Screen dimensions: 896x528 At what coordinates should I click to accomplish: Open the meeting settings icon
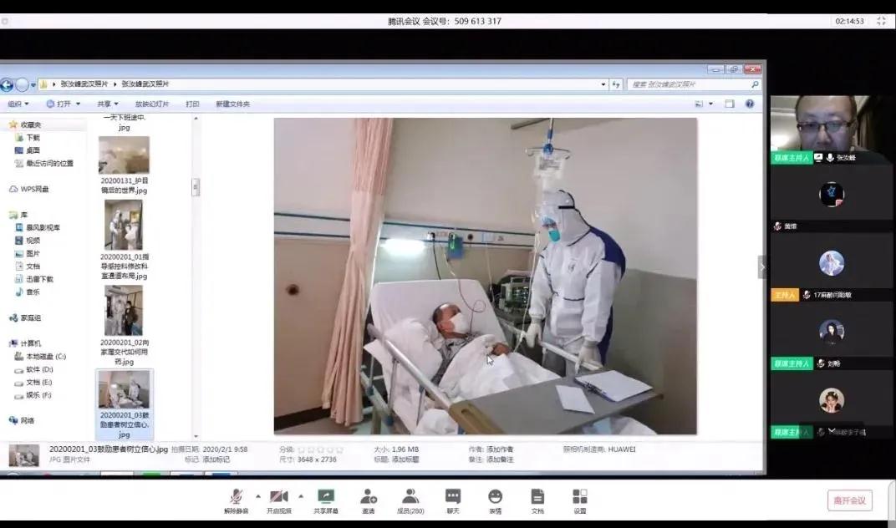point(580,499)
